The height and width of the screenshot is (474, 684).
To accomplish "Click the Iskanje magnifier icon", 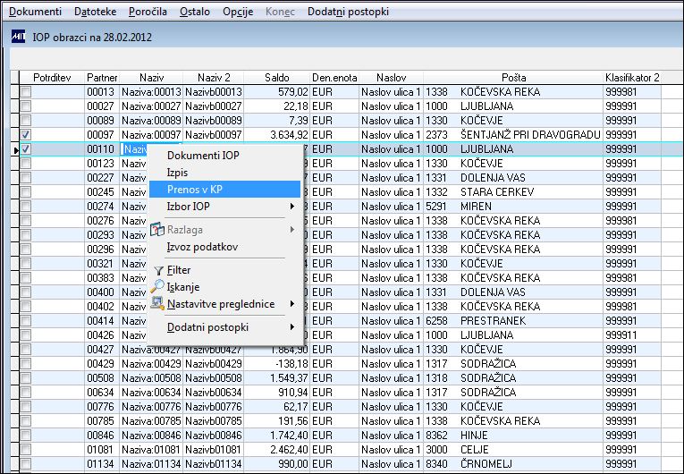I will pyautogui.click(x=158, y=287).
